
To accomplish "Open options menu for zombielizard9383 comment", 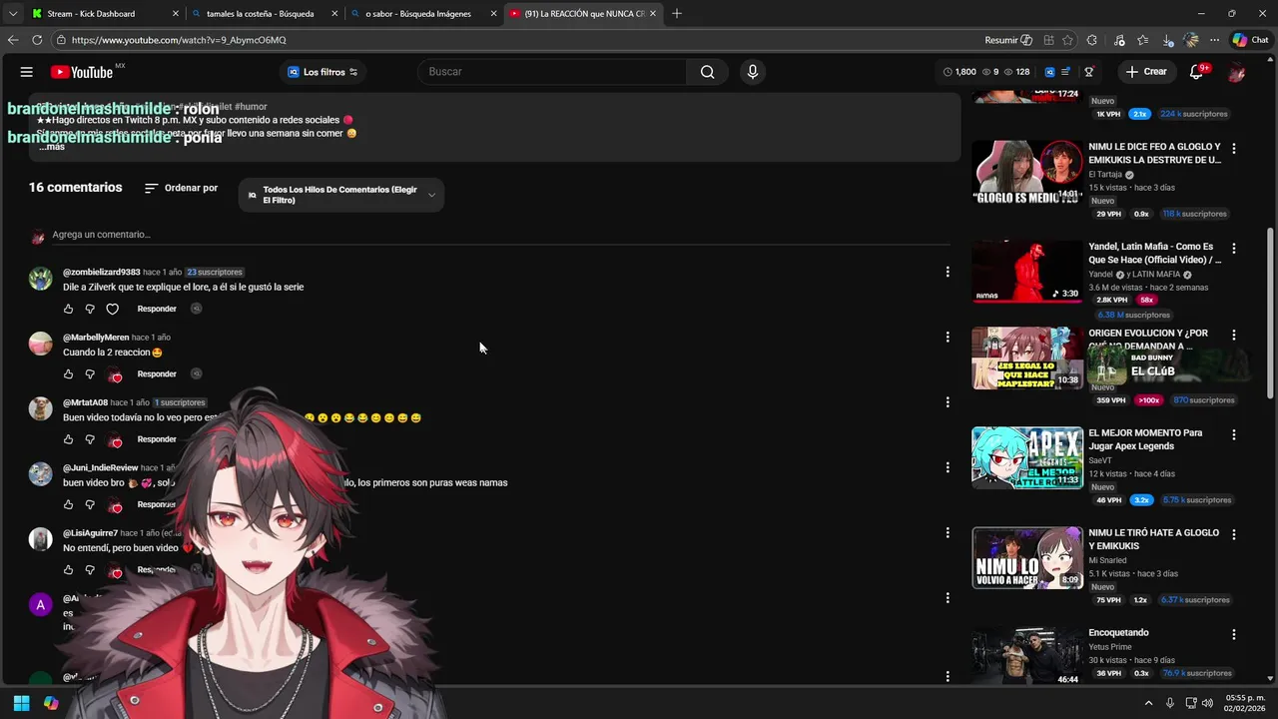I will coord(948,272).
